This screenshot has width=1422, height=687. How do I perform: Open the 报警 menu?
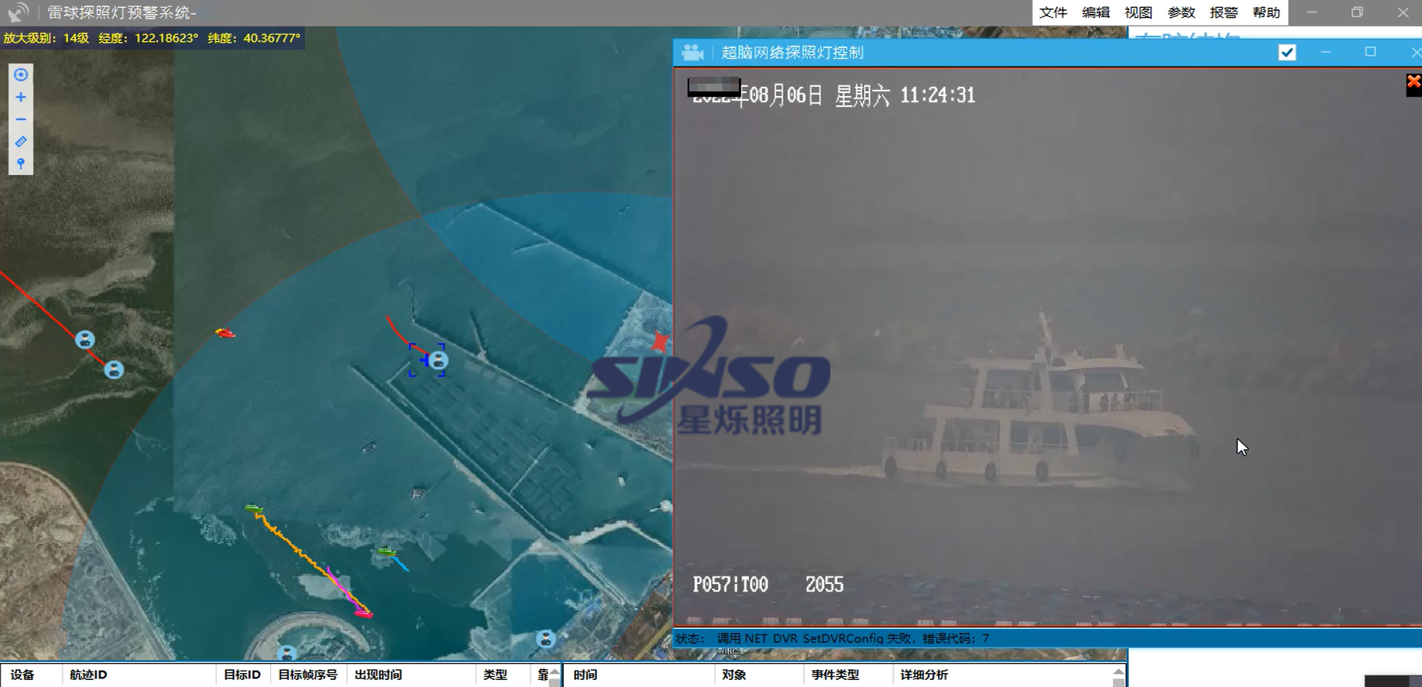(x=1224, y=12)
